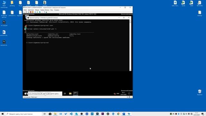Click inside the cmd command prompt line
Image resolution: width=206 pixels, height=116 pixels.
(37, 43)
